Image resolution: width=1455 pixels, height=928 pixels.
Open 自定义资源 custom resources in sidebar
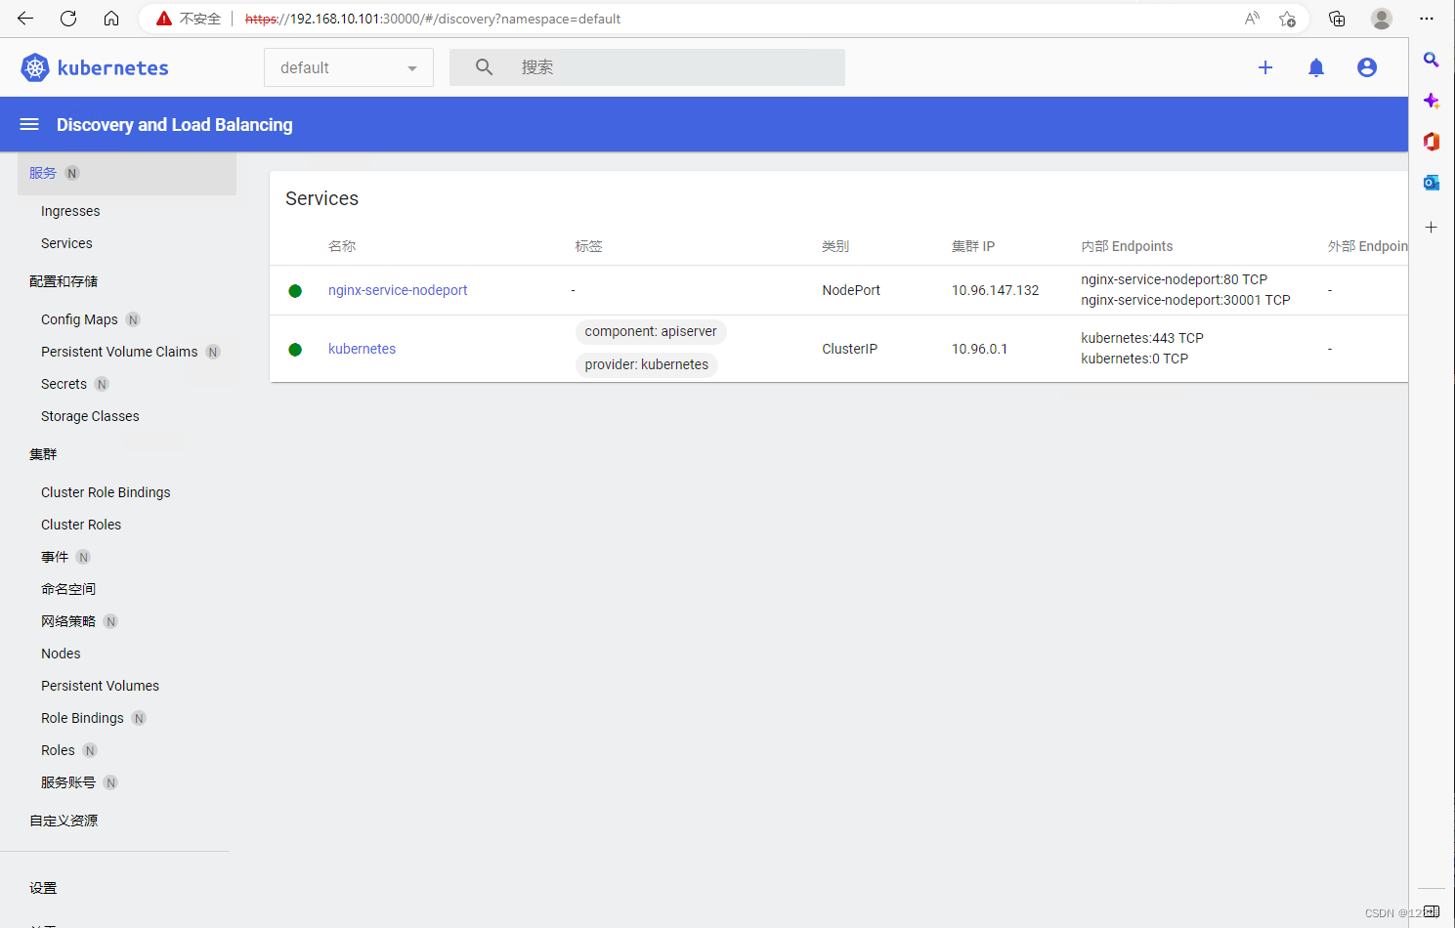[64, 821]
